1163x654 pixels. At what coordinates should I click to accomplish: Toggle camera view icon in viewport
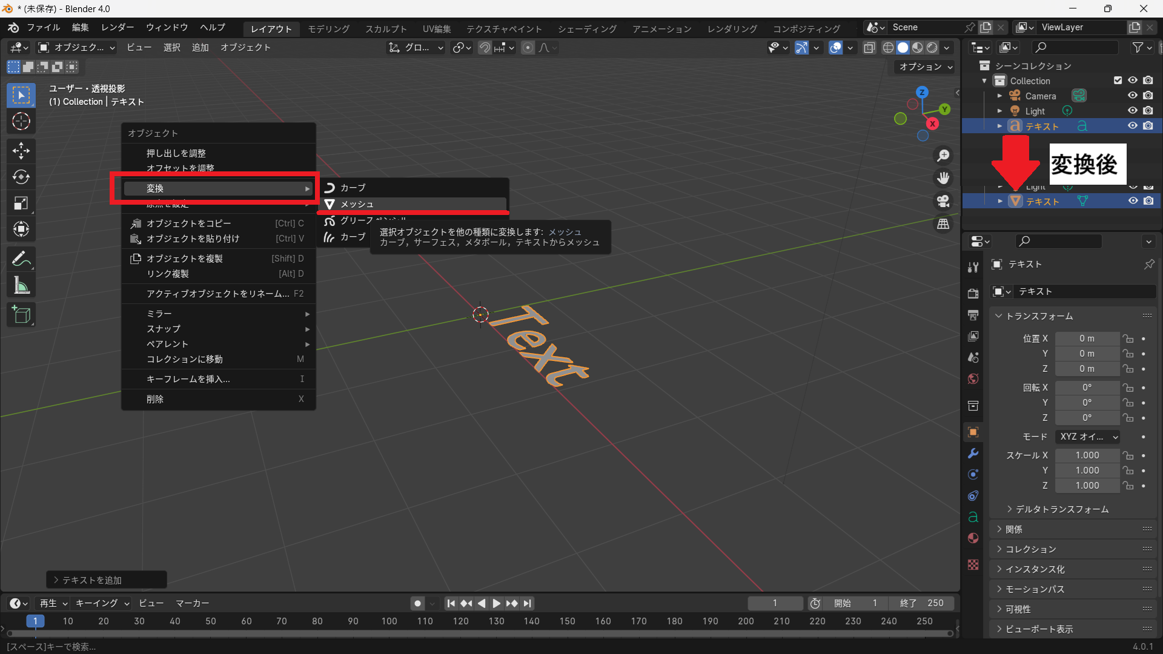(x=943, y=201)
